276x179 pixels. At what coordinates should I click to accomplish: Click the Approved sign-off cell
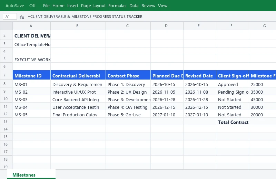tap(233, 84)
